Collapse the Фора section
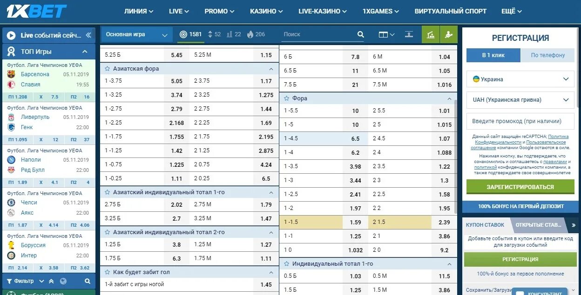 coord(449,98)
